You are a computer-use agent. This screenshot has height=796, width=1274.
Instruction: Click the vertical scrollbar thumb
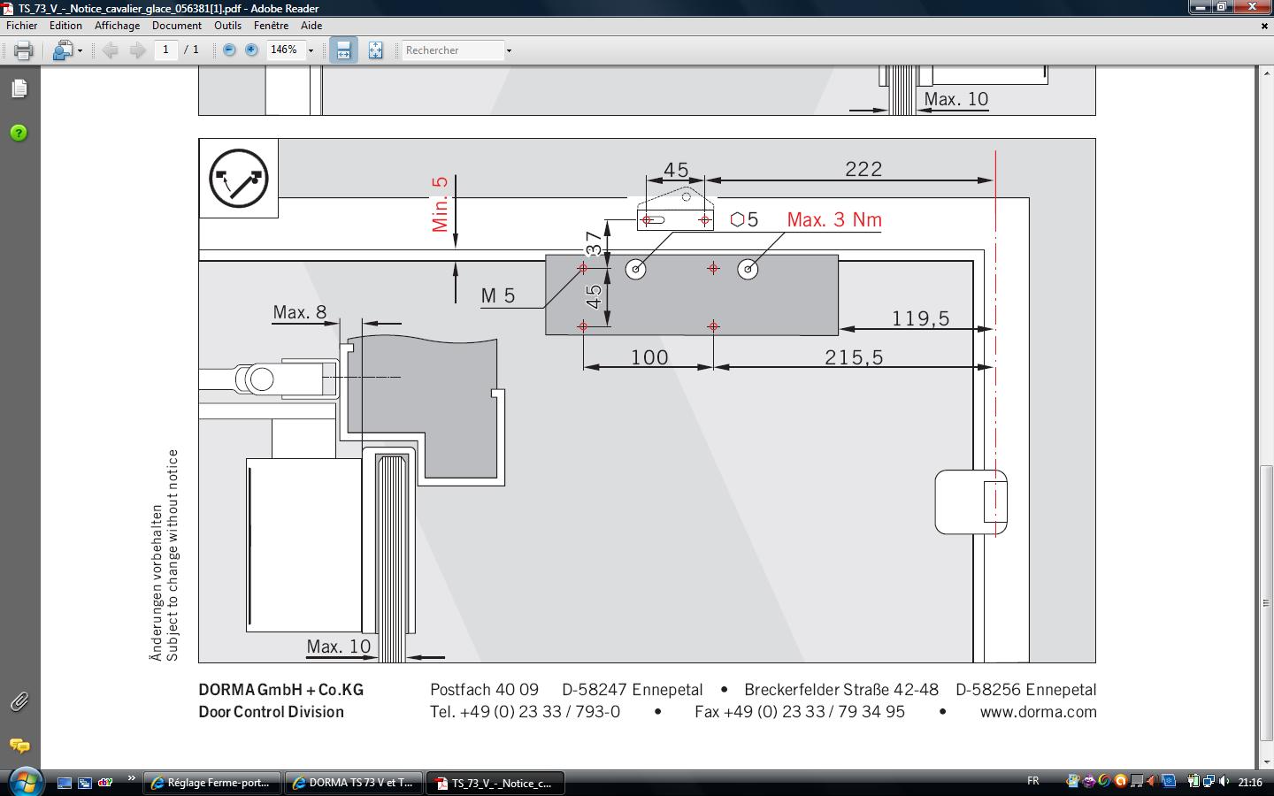coord(1266,602)
